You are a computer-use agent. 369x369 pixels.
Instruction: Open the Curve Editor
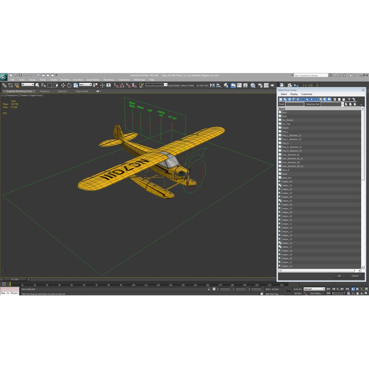[x=239, y=85]
